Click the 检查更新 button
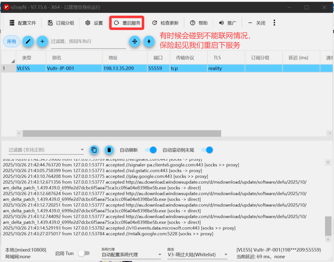This screenshot has height=262, width=334. 165,23
